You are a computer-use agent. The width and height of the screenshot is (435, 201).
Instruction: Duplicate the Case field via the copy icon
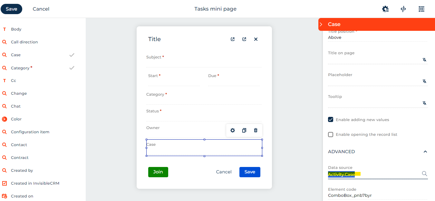tap(244, 130)
